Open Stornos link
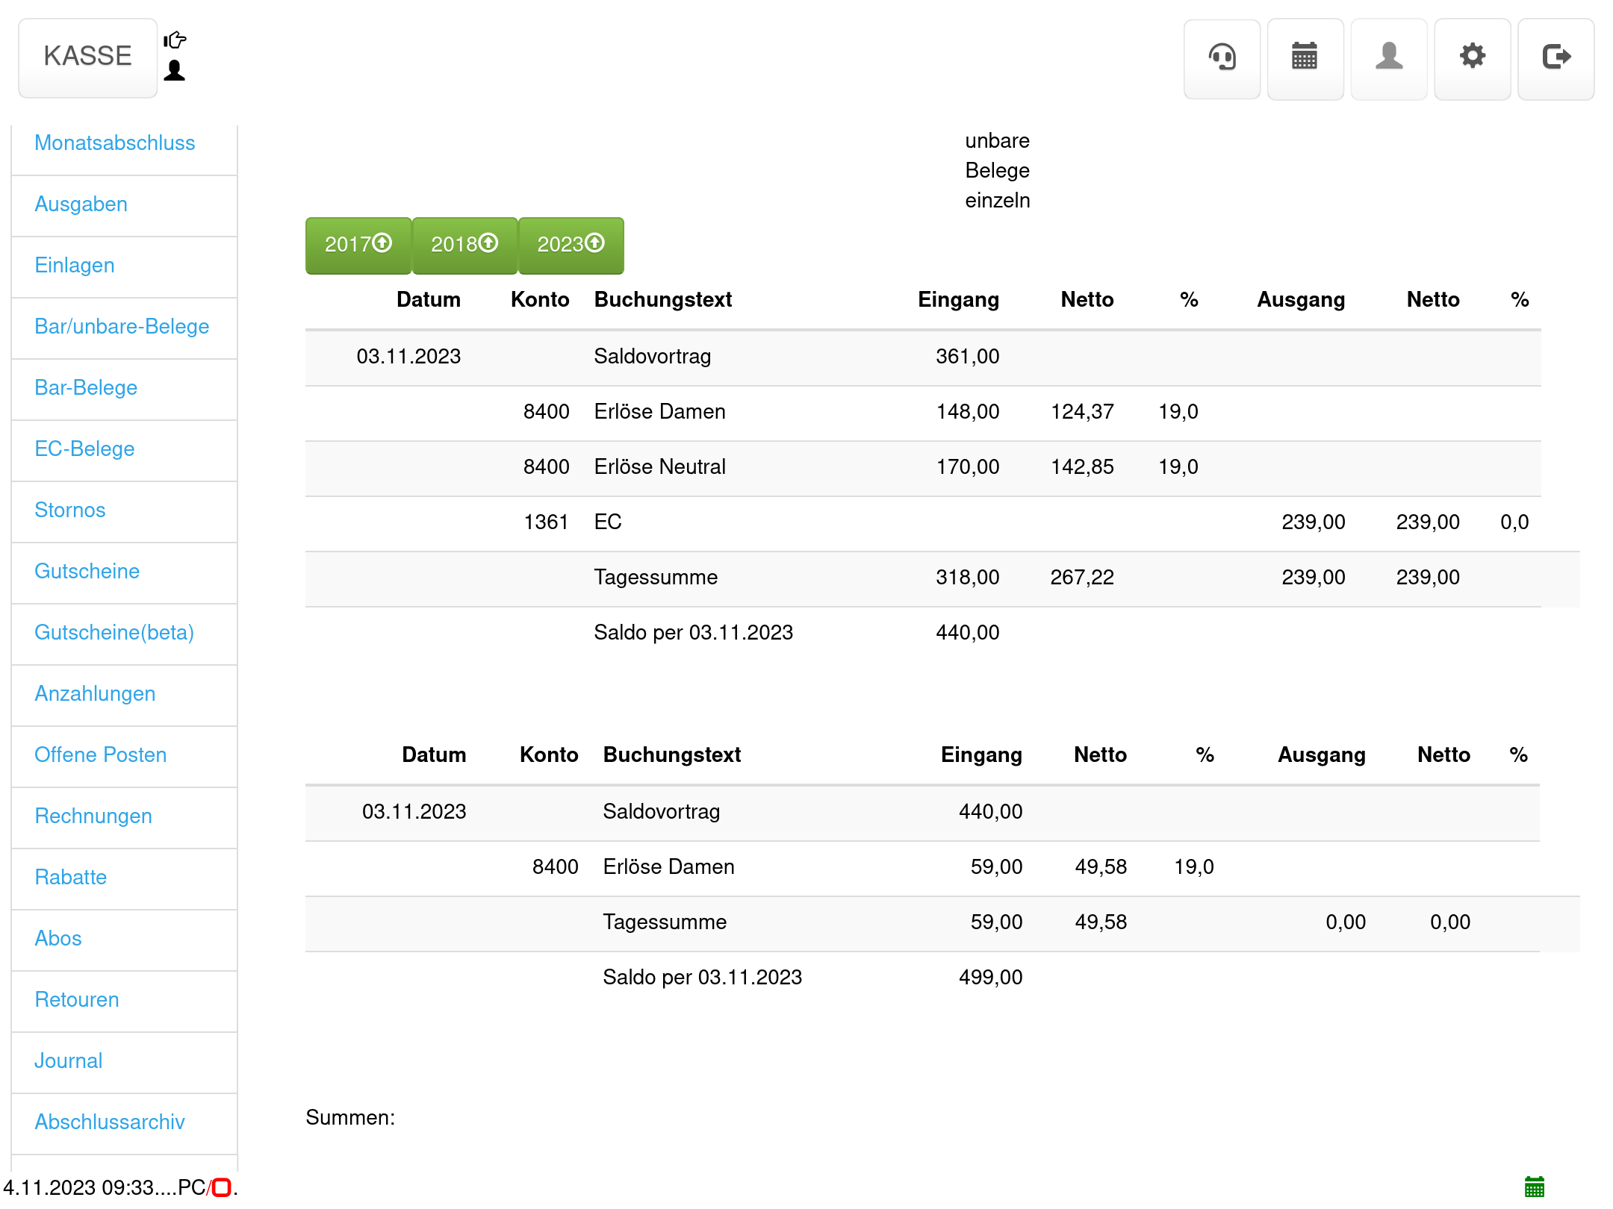The height and width of the screenshot is (1209, 1613). (x=70, y=510)
